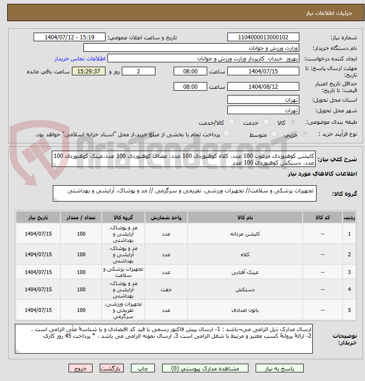Click the گروه کالا text area
This screenshot has height=381, width=365.
click(185, 193)
